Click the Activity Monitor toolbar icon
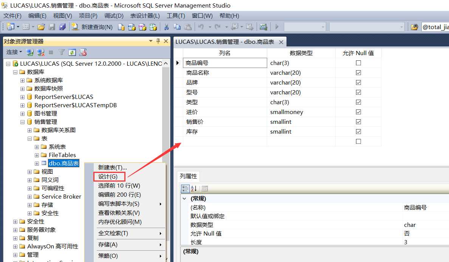Viewport: 449px width, 262px height. coord(263,27)
